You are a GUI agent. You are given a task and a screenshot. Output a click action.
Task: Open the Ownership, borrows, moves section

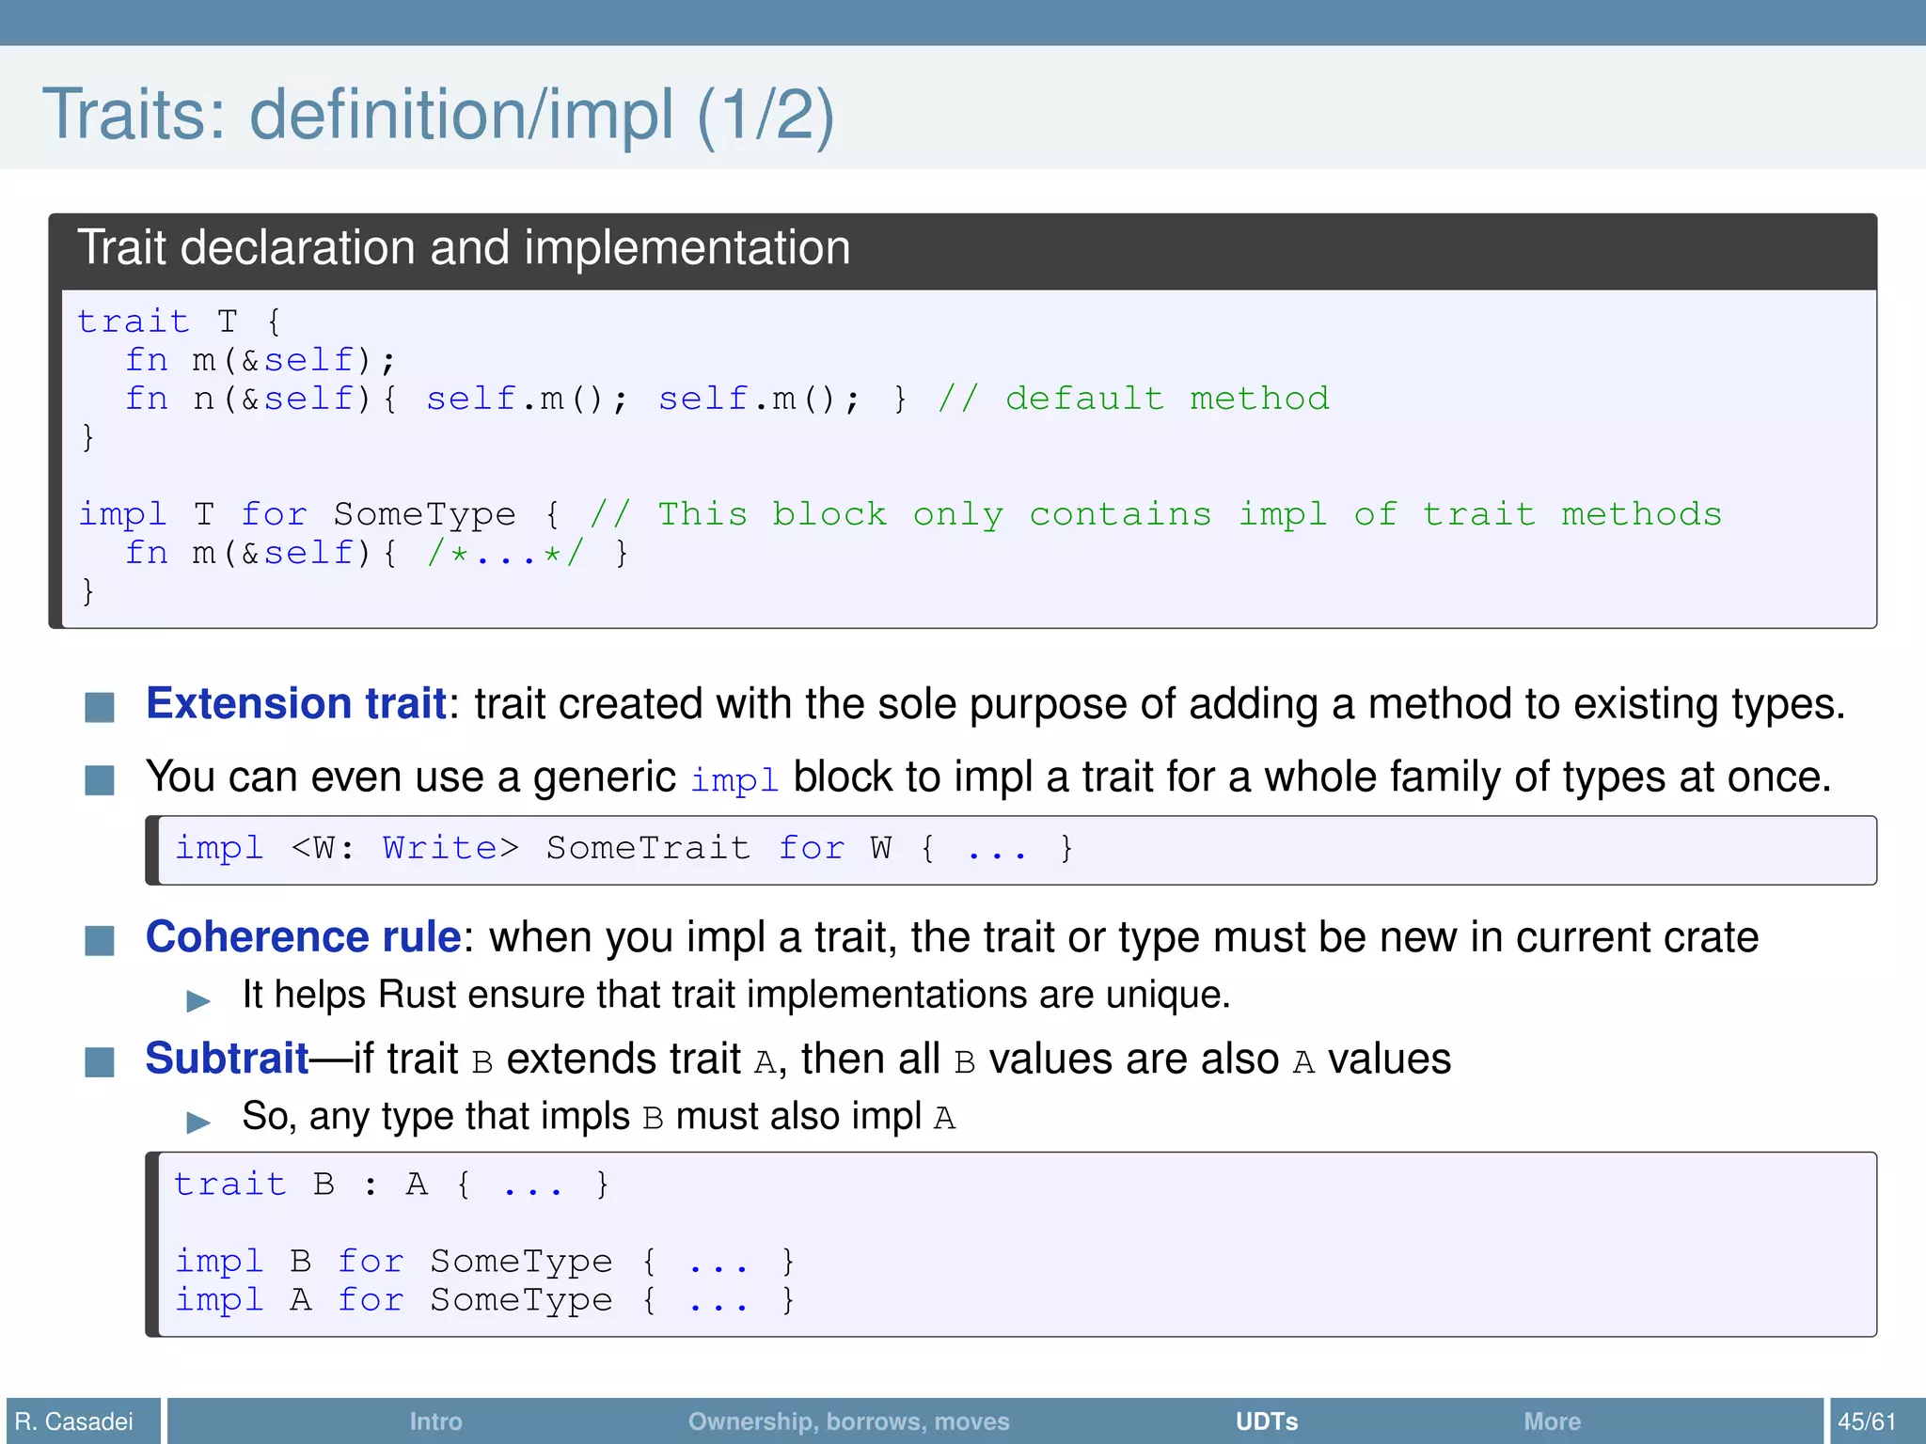(848, 1420)
